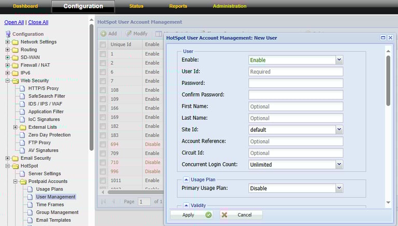398x226 pixels.
Task: Open the Enable dropdown in User section
Action: click(339, 60)
